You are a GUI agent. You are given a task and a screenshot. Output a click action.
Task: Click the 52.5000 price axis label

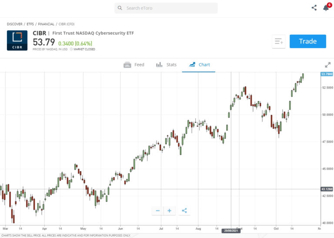click(x=327, y=88)
